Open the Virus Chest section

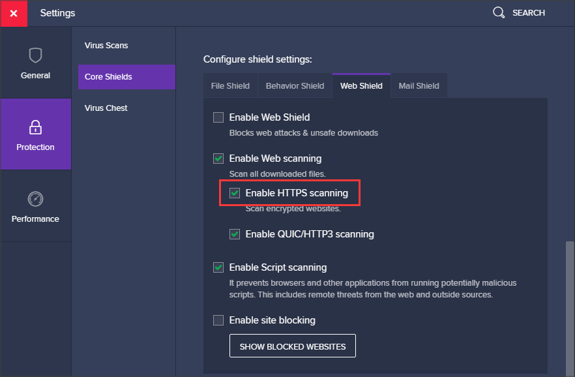point(106,108)
